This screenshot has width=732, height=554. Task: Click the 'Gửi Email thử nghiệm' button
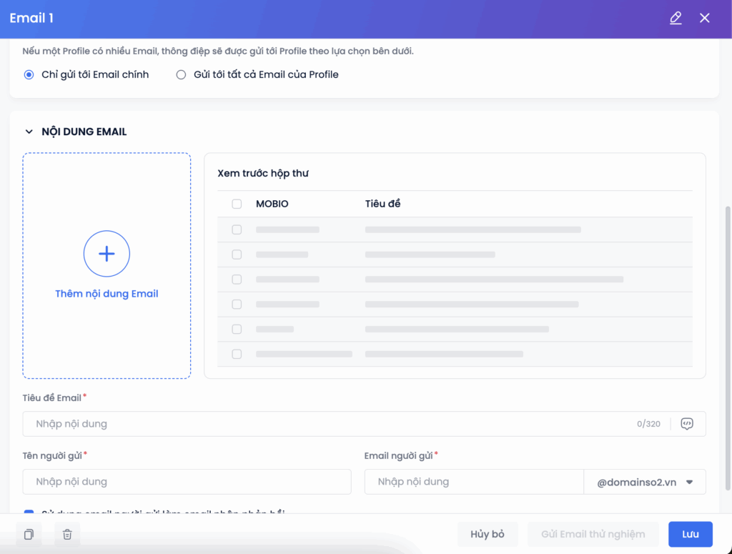coord(593,534)
